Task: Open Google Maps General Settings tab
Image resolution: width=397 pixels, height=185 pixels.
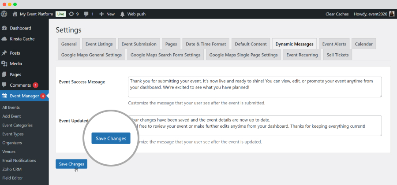Action: tap(91, 55)
